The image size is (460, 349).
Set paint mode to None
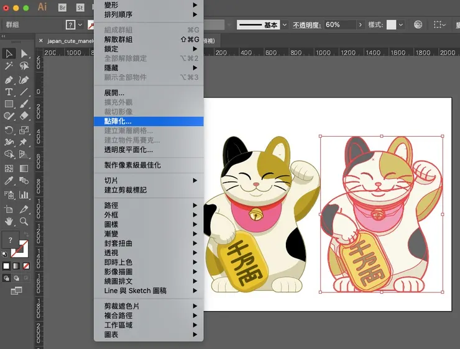pos(26,266)
